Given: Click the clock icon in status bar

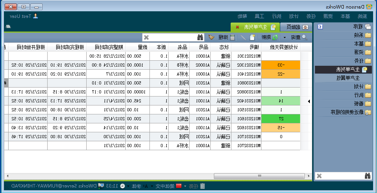Looking at the screenshot, I should 123,186.
